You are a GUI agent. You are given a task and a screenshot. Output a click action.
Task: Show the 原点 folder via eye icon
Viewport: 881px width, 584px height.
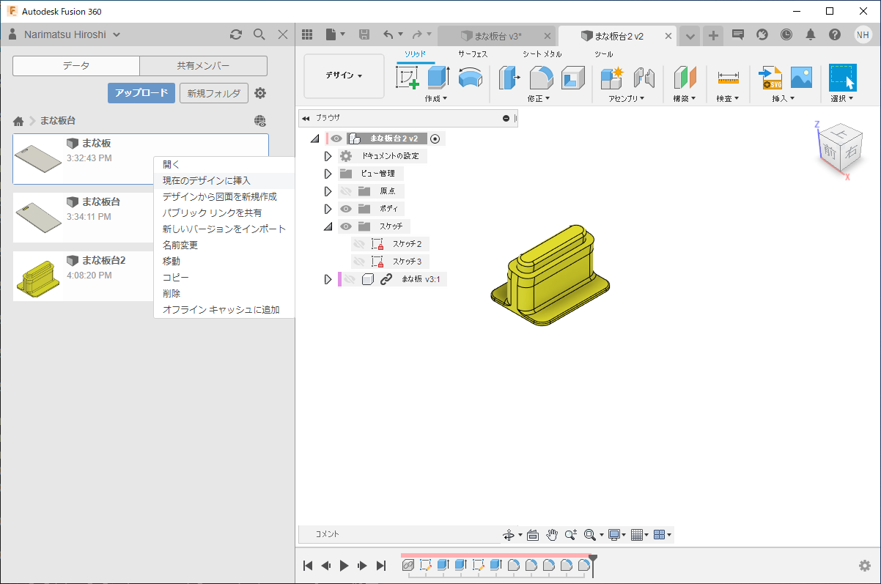click(x=346, y=191)
